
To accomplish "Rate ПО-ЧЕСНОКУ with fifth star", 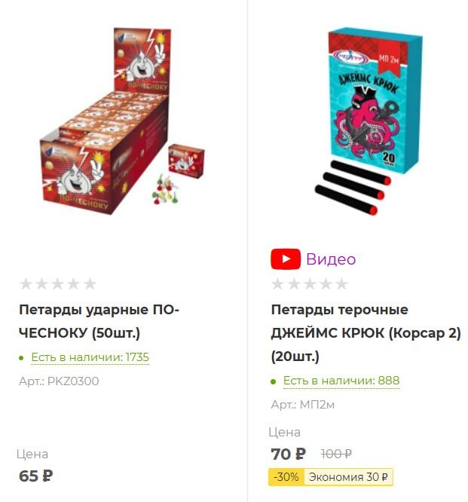I will coord(90,283).
